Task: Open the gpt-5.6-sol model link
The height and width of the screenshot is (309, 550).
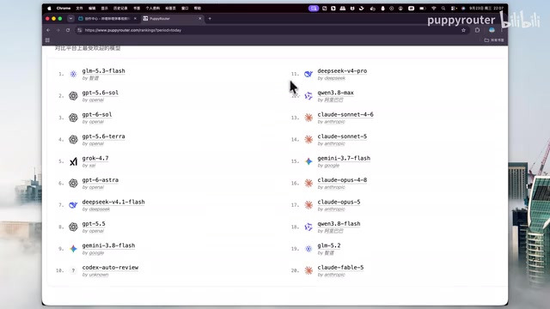Action: [101, 93]
